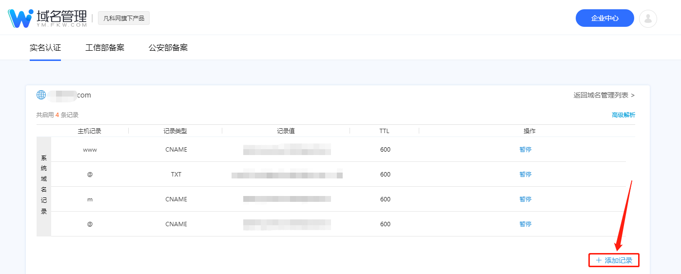Select the www host record cell

point(90,150)
